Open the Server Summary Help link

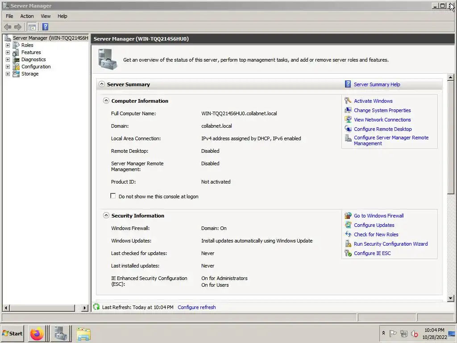tap(377, 84)
